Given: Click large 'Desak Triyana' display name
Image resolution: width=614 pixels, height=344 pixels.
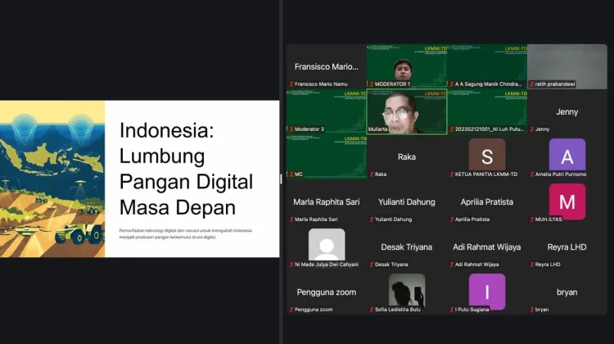Looking at the screenshot, I should 406,247.
